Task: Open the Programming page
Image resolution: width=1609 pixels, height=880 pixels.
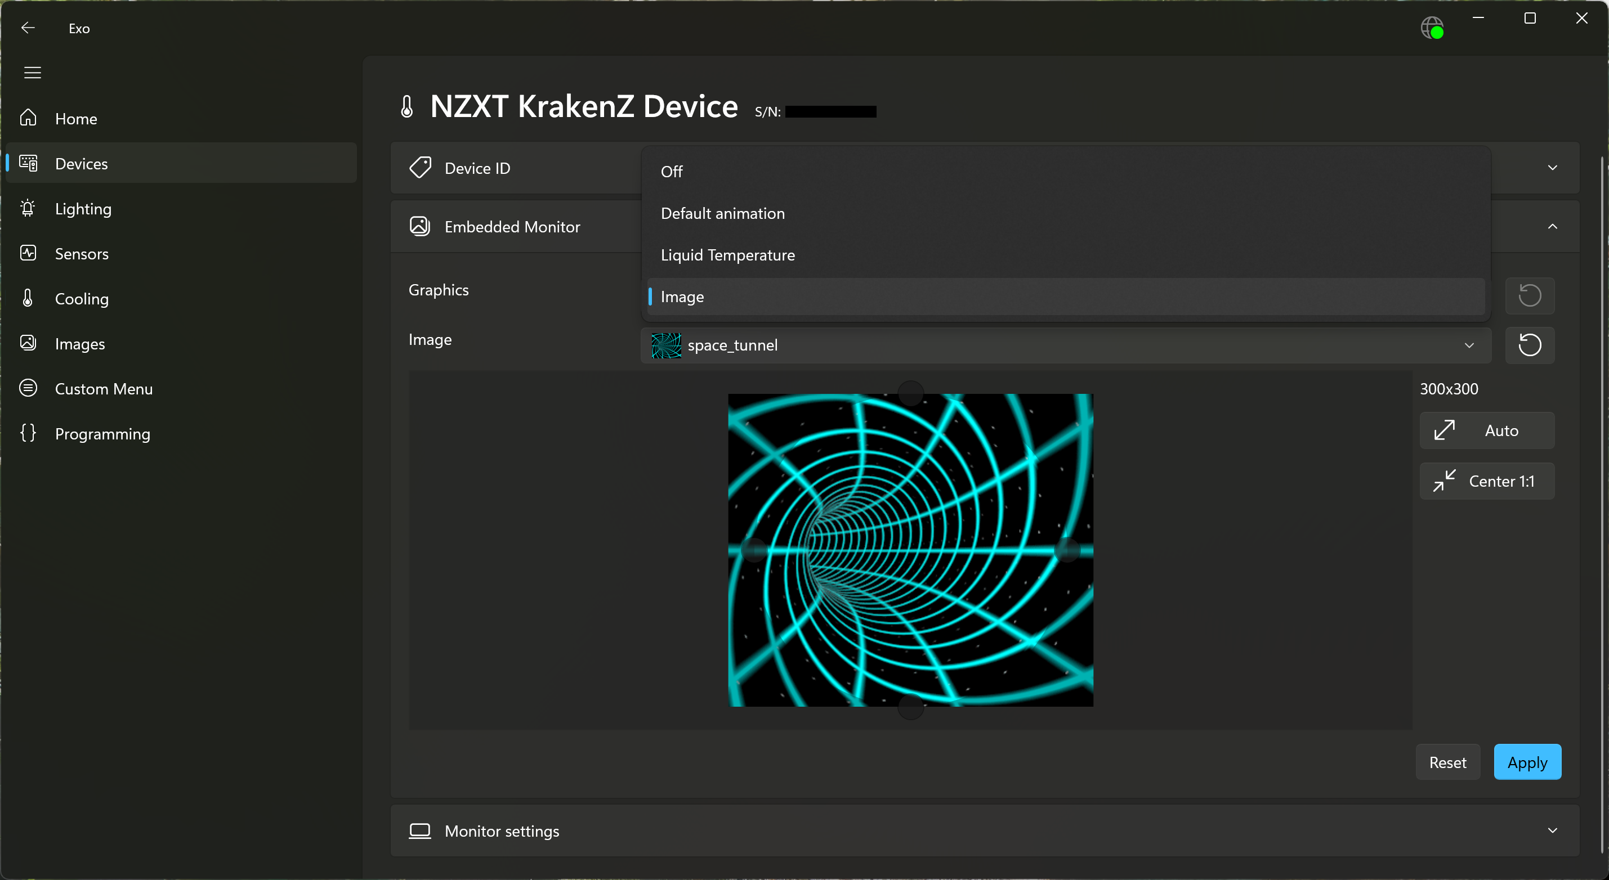Action: [102, 433]
